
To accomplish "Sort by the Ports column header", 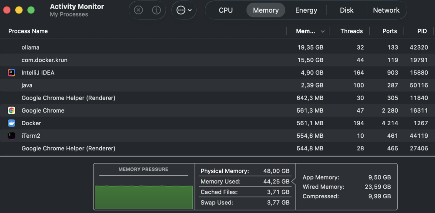I will coord(389,31).
